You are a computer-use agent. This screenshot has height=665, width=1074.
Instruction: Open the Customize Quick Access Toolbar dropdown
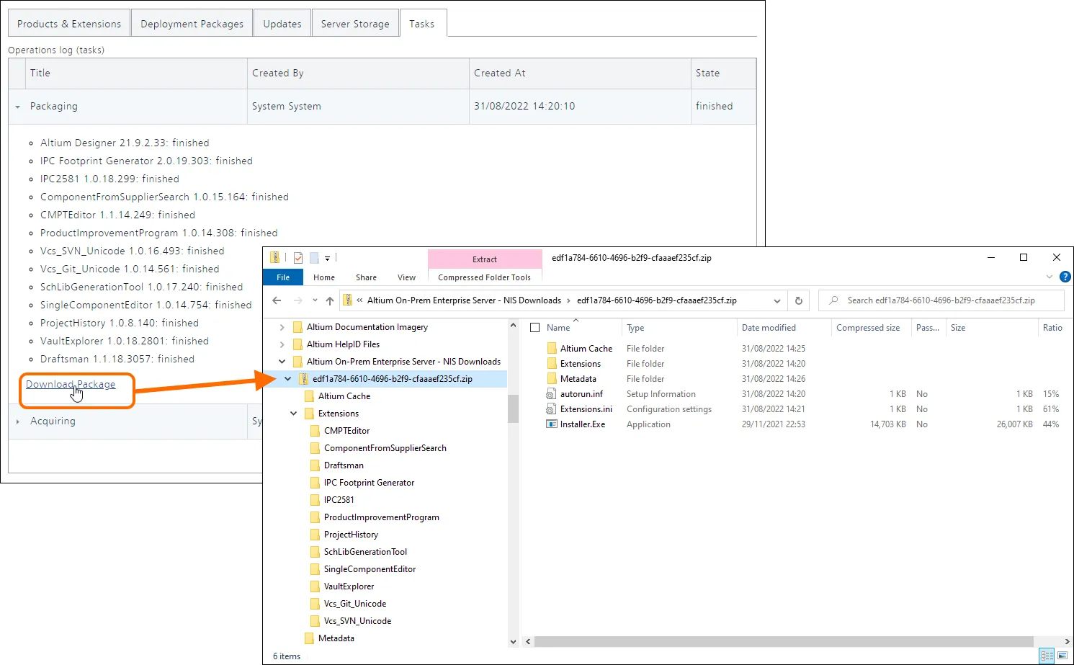[x=327, y=258]
